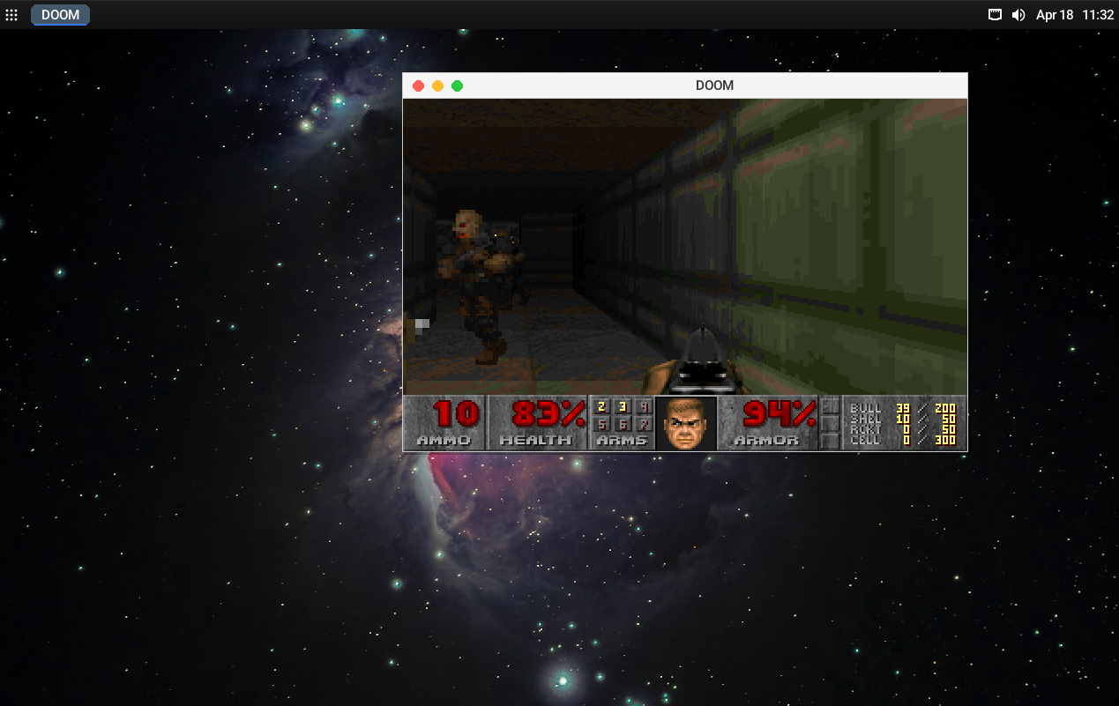Screen dimensions: 1119x706
Task: Click the DOOM window title text
Action: pos(714,85)
